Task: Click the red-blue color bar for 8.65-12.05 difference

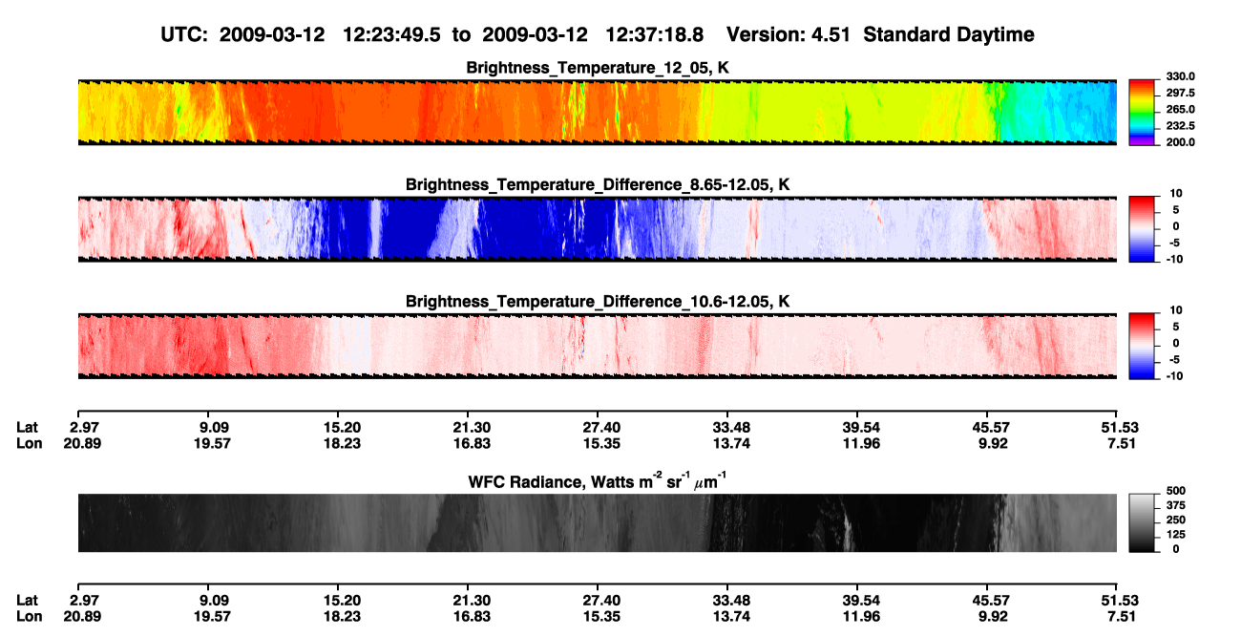Action: tap(1142, 229)
